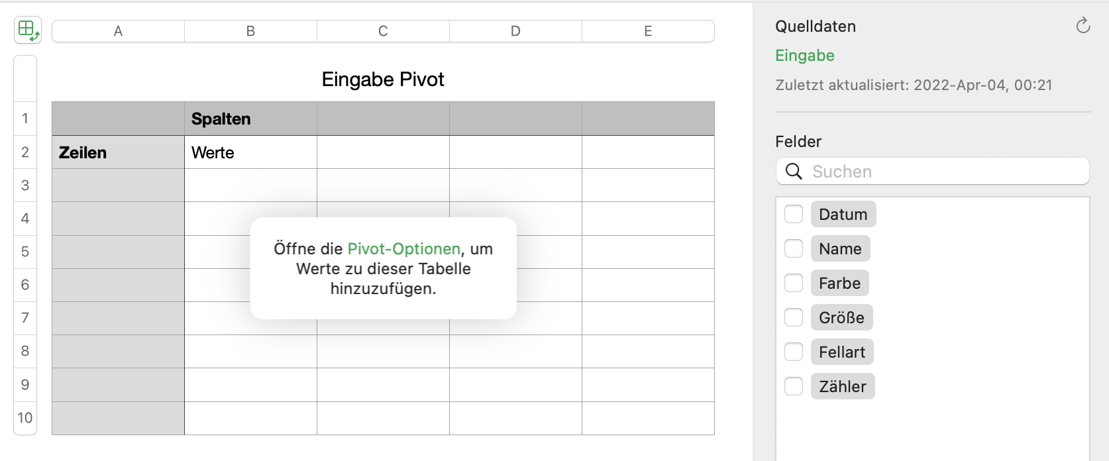Select the Spalten header cell
The width and height of the screenshot is (1109, 461).
pos(250,119)
